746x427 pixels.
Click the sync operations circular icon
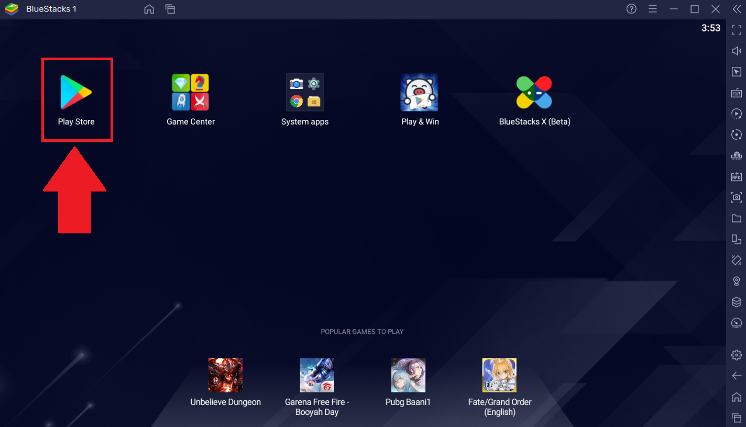point(737,134)
